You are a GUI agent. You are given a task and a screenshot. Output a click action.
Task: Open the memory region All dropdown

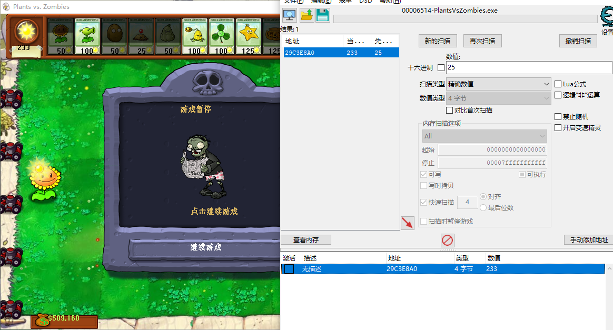(x=485, y=136)
